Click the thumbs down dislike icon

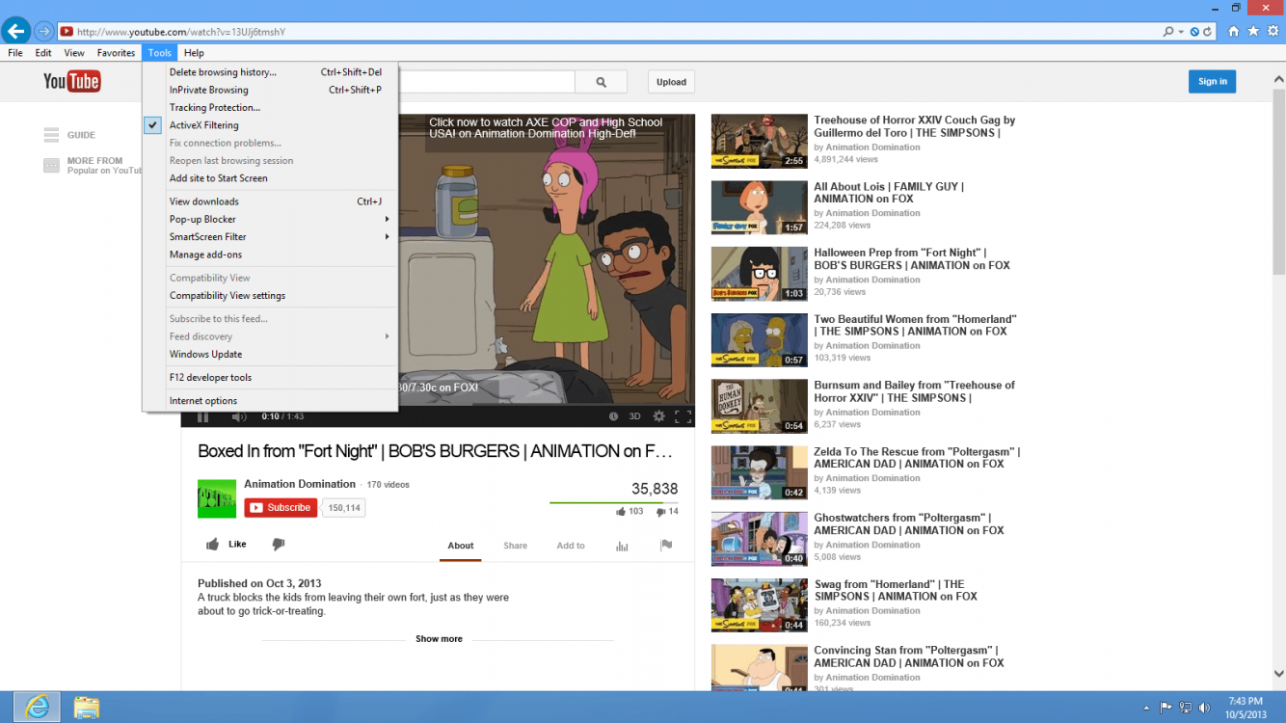279,545
